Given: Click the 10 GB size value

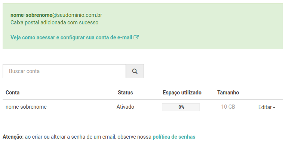Looking at the screenshot, I should click(228, 107).
